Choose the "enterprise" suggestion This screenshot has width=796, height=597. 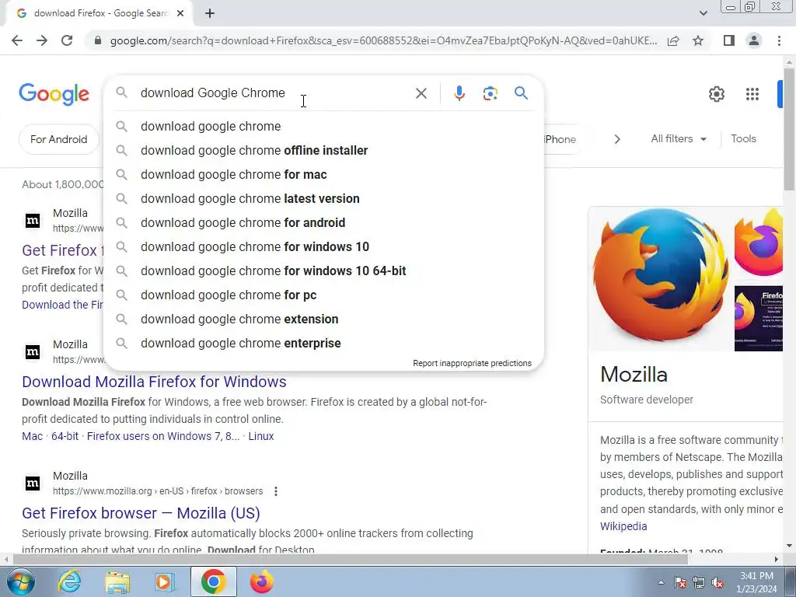pyautogui.click(x=323, y=343)
